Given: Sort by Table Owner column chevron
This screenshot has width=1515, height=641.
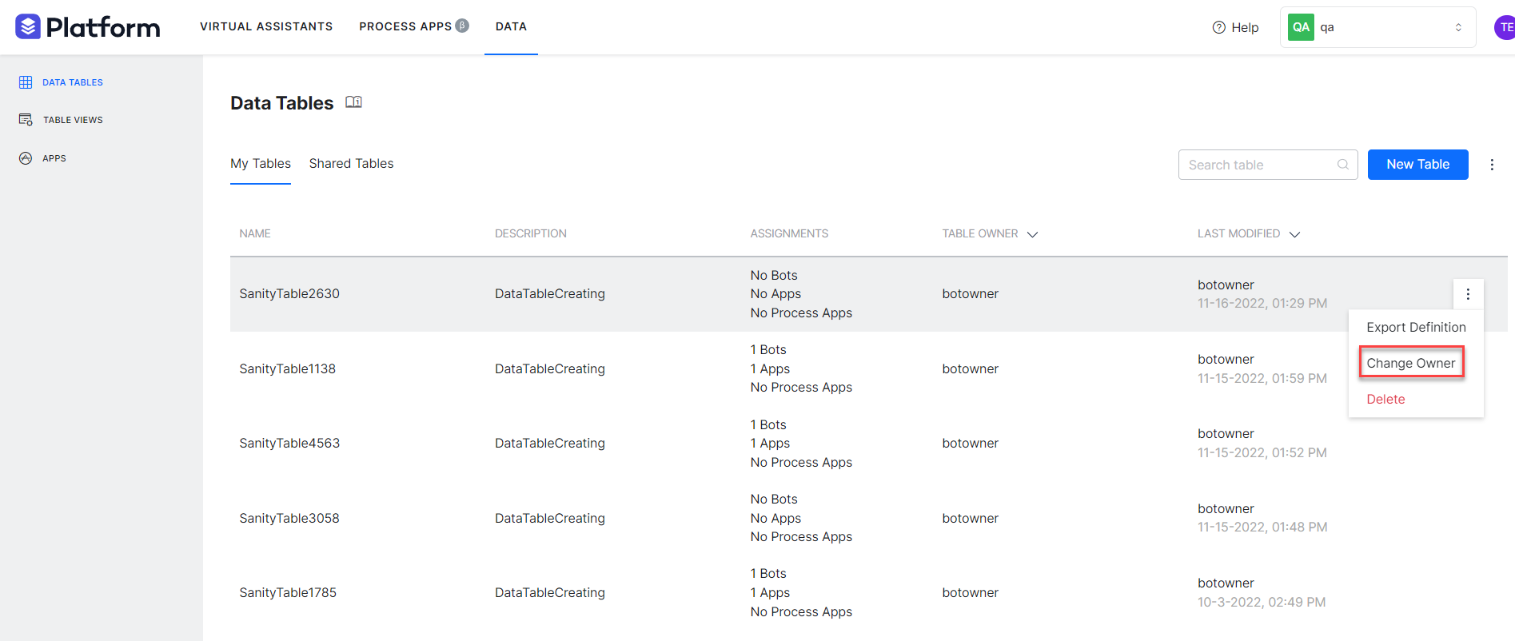Looking at the screenshot, I should (x=1032, y=234).
